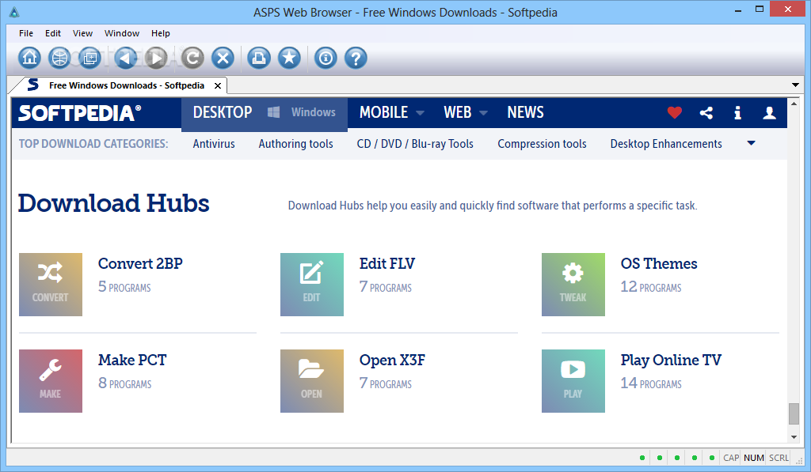Open the OS Themes hub link

659,263
